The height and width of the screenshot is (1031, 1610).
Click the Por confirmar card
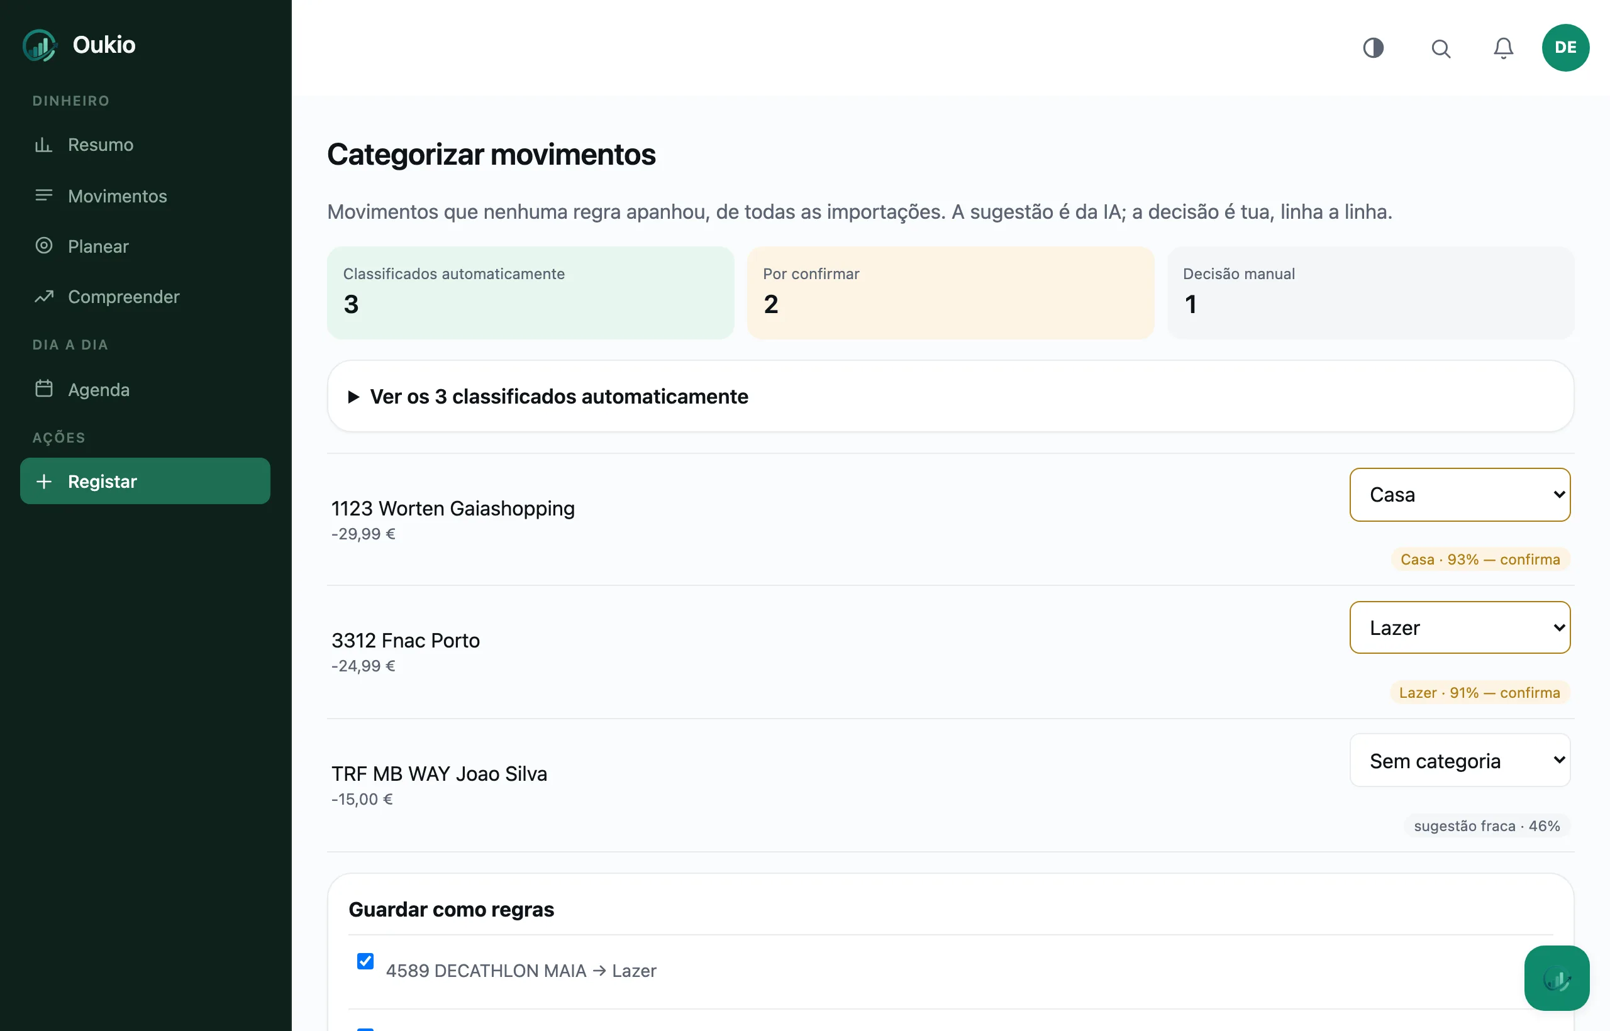pos(950,293)
